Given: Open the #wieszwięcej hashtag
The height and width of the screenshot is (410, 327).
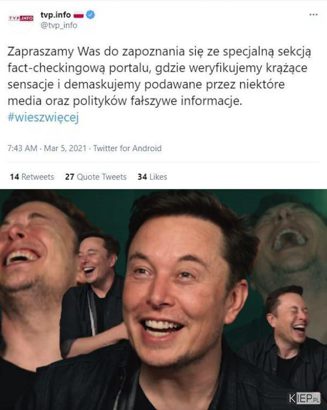Looking at the screenshot, I should click(43, 117).
